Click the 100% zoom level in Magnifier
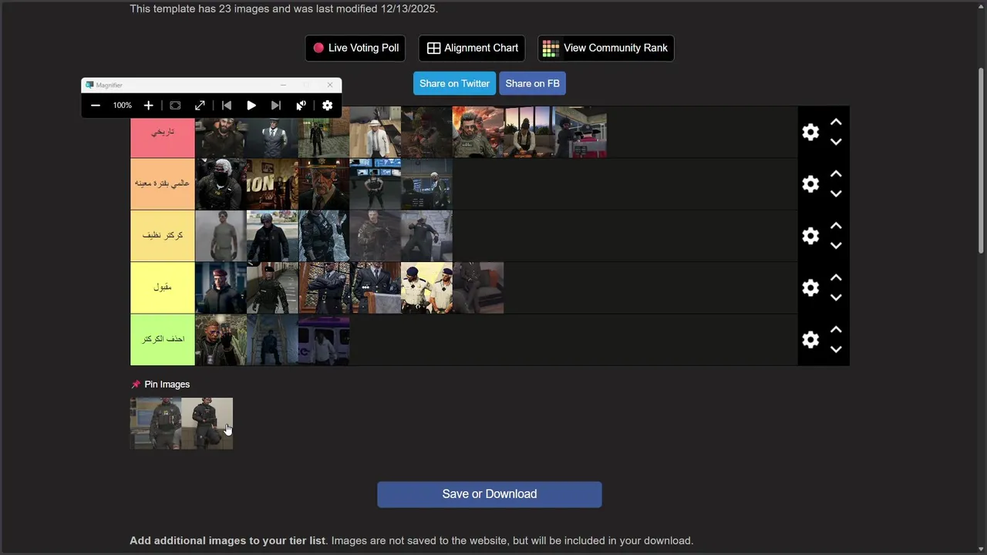The width and height of the screenshot is (987, 555). tap(123, 106)
